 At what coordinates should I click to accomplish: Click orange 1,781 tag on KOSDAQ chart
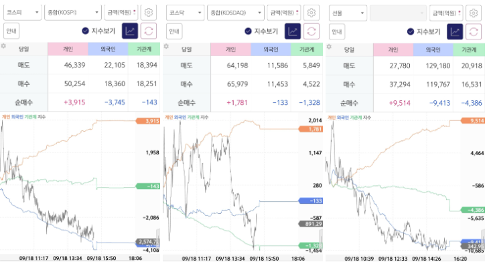click(311, 129)
